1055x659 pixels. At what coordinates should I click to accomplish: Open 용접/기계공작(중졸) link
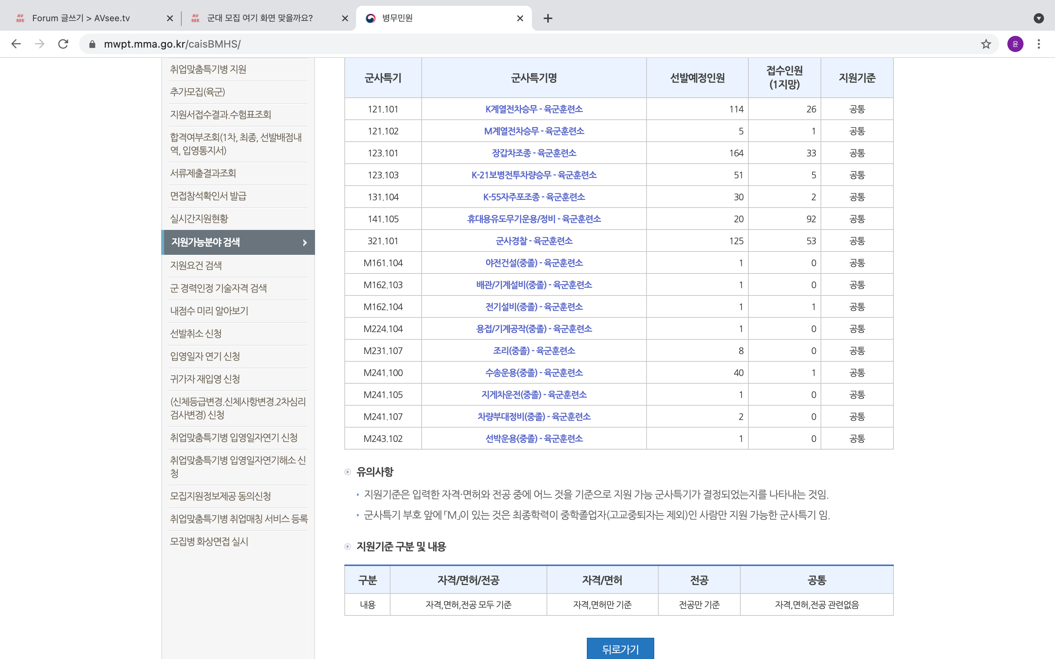click(534, 329)
